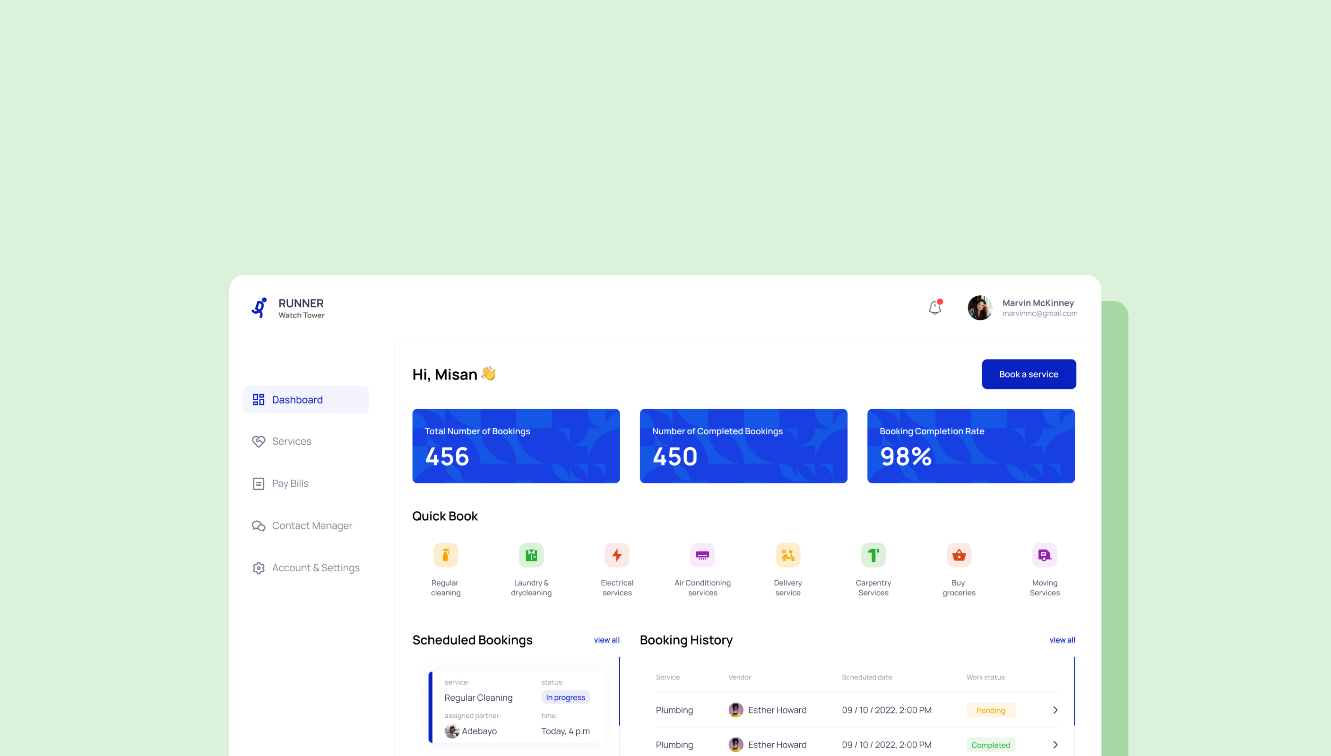
Task: Click the Pending status badge
Action: point(990,710)
